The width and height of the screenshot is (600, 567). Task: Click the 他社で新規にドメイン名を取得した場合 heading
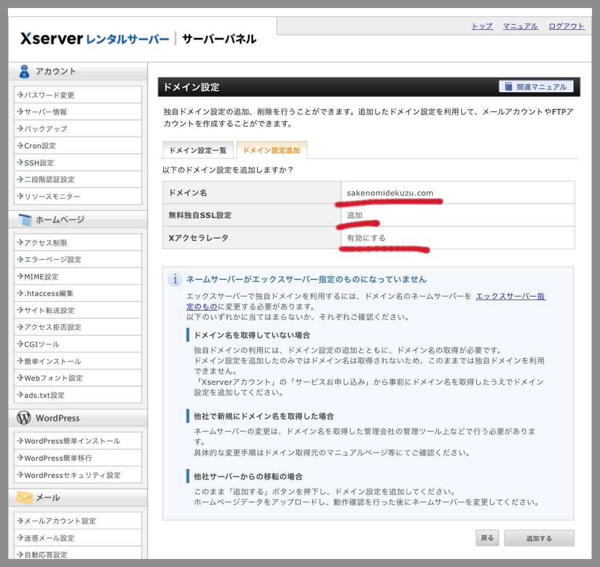(x=263, y=416)
